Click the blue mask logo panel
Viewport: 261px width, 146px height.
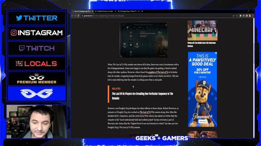point(37,94)
